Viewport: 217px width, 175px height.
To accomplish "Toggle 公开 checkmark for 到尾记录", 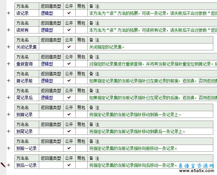I will [x=69, y=131].
